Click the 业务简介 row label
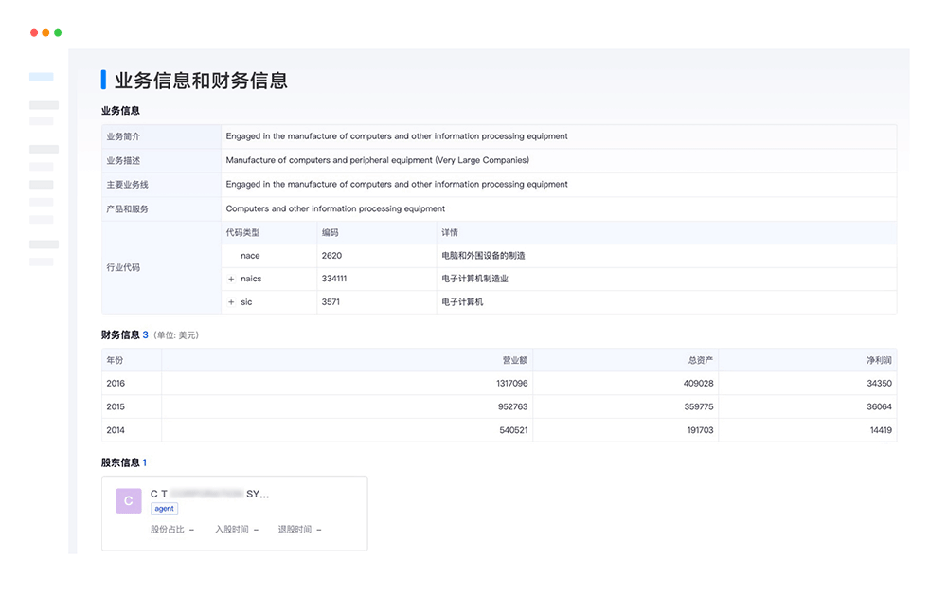947x596 pixels. pos(124,135)
